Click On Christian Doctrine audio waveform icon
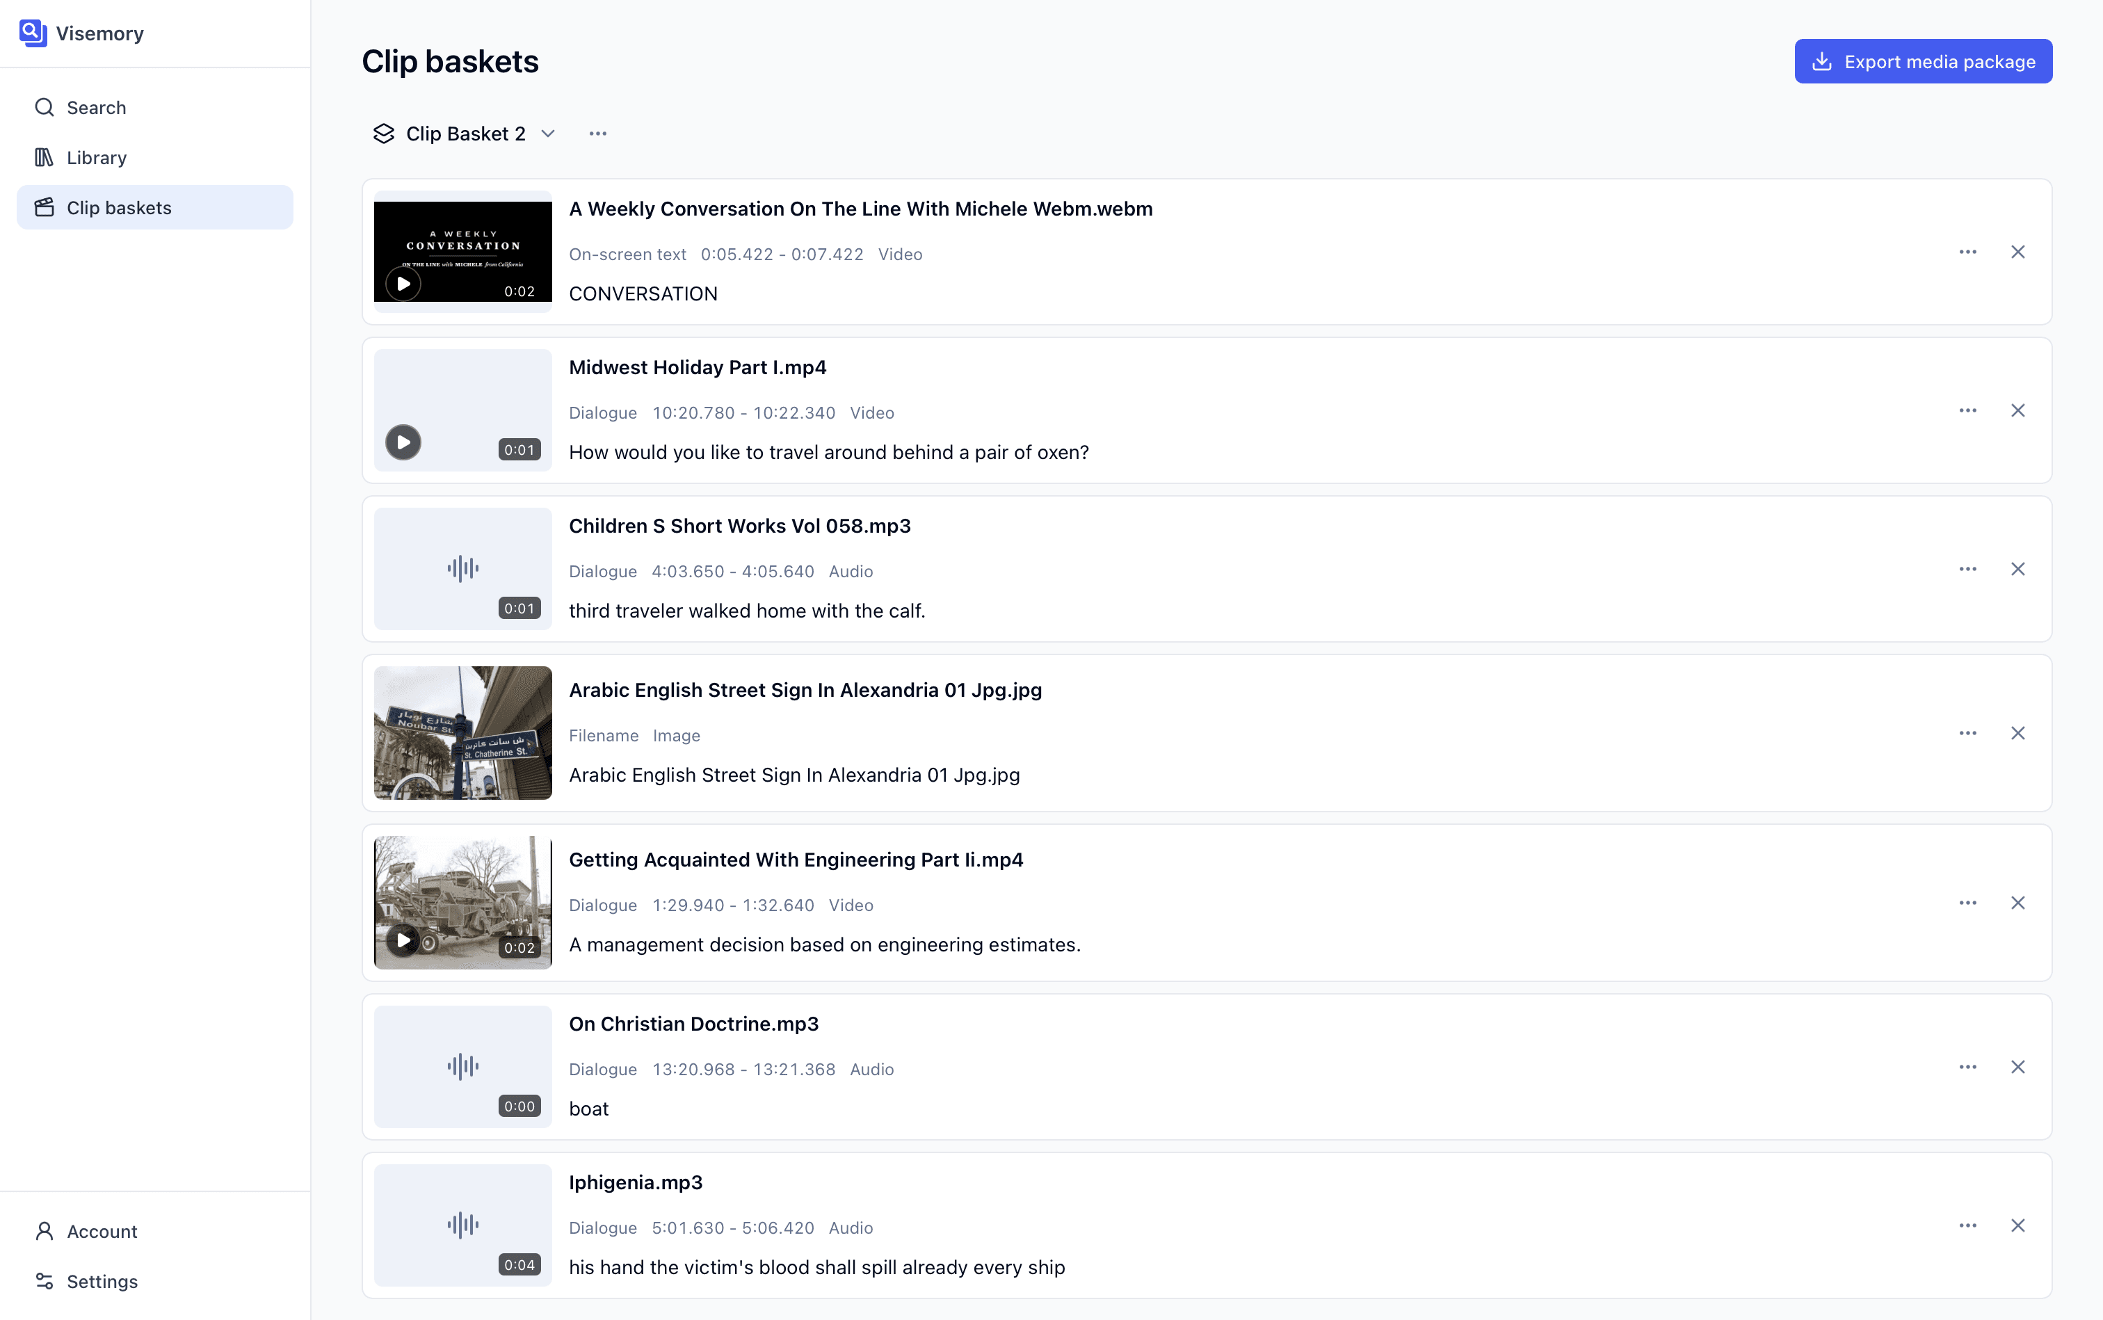 [462, 1067]
